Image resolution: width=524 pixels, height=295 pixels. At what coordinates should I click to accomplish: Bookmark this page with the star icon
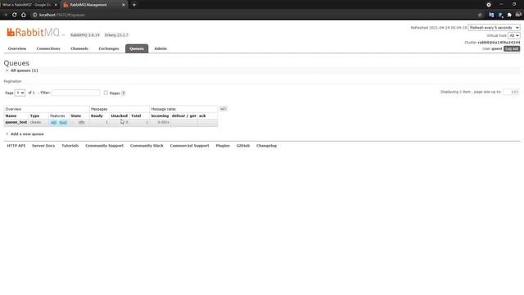[x=480, y=15]
